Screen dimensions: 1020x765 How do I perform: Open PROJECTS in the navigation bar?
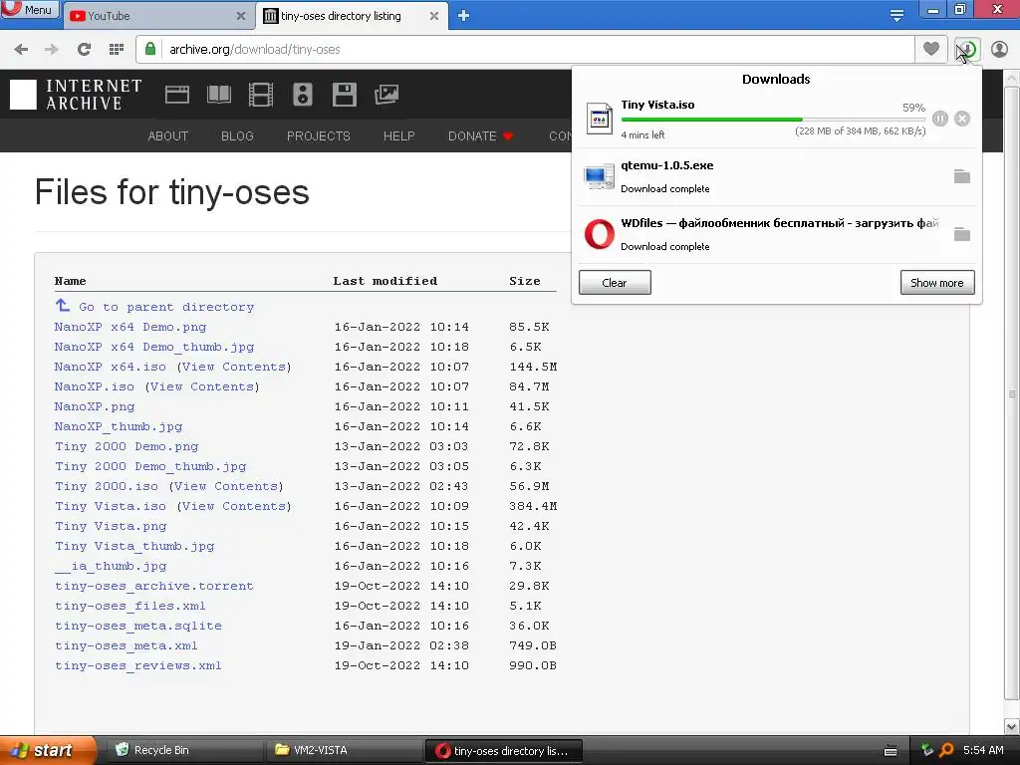coord(318,135)
